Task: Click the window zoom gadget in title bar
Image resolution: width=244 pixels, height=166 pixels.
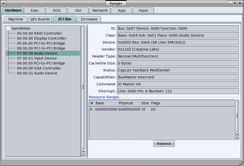Action: 235,3
